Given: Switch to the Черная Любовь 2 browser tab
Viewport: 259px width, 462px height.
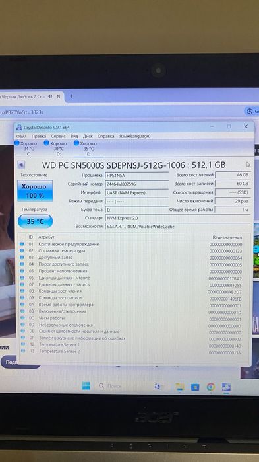Looking at the screenshot, I should [23, 96].
